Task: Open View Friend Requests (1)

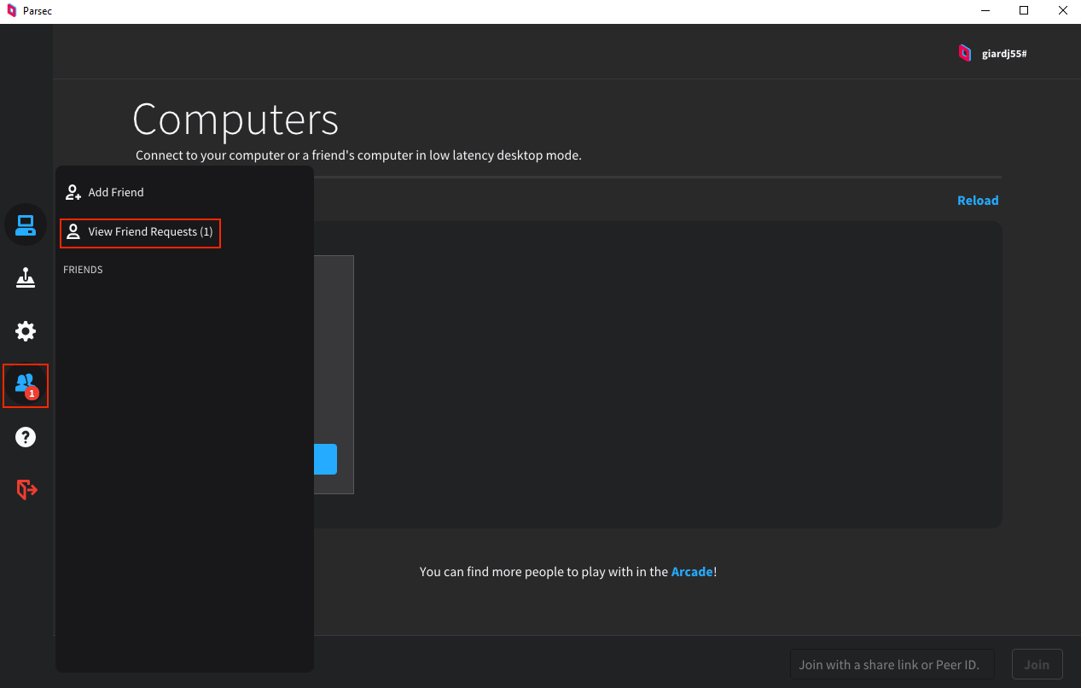Action: (141, 232)
